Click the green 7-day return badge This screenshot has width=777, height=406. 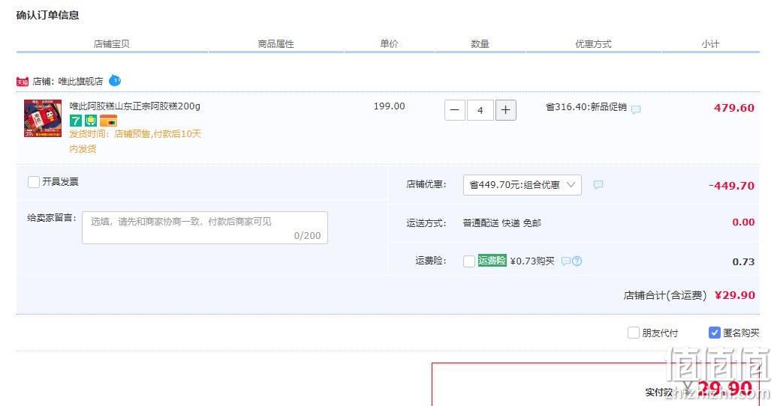(x=75, y=120)
